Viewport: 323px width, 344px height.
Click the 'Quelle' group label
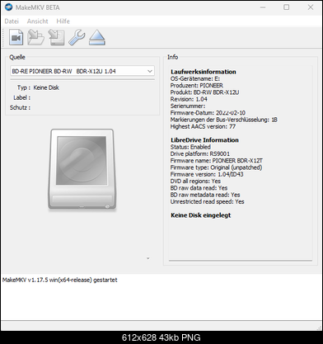pyautogui.click(x=17, y=57)
